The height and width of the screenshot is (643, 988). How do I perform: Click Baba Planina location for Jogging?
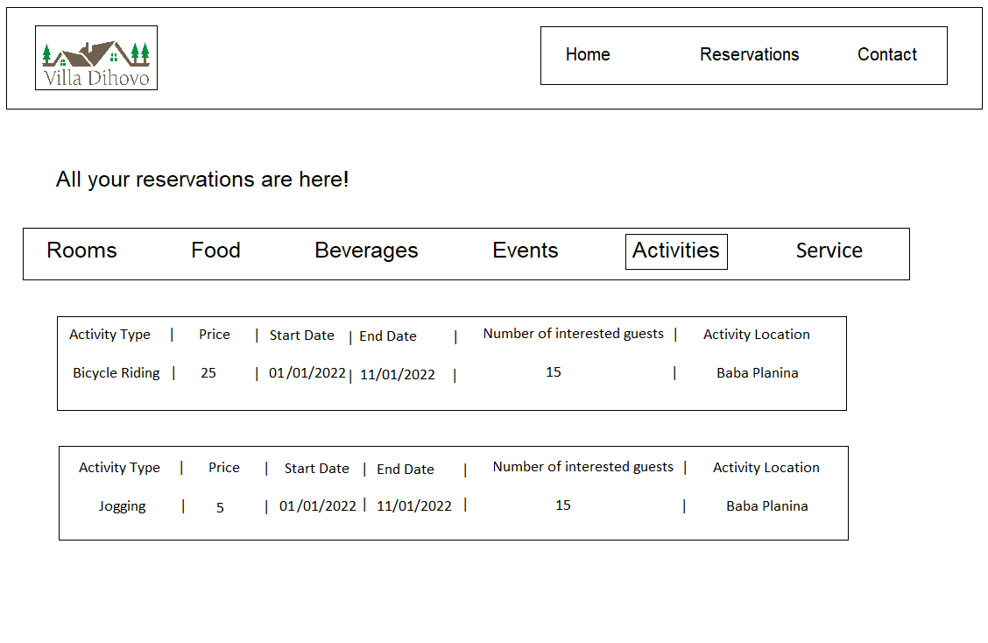[766, 506]
